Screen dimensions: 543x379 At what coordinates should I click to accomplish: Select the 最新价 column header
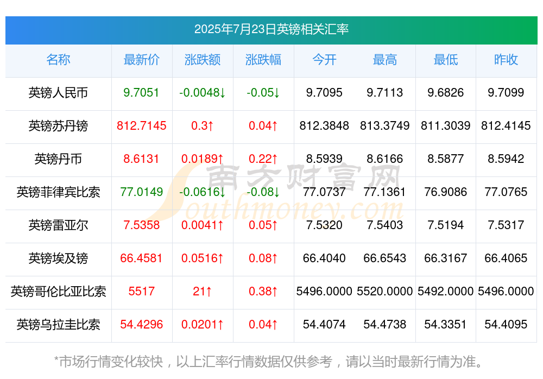coord(142,60)
